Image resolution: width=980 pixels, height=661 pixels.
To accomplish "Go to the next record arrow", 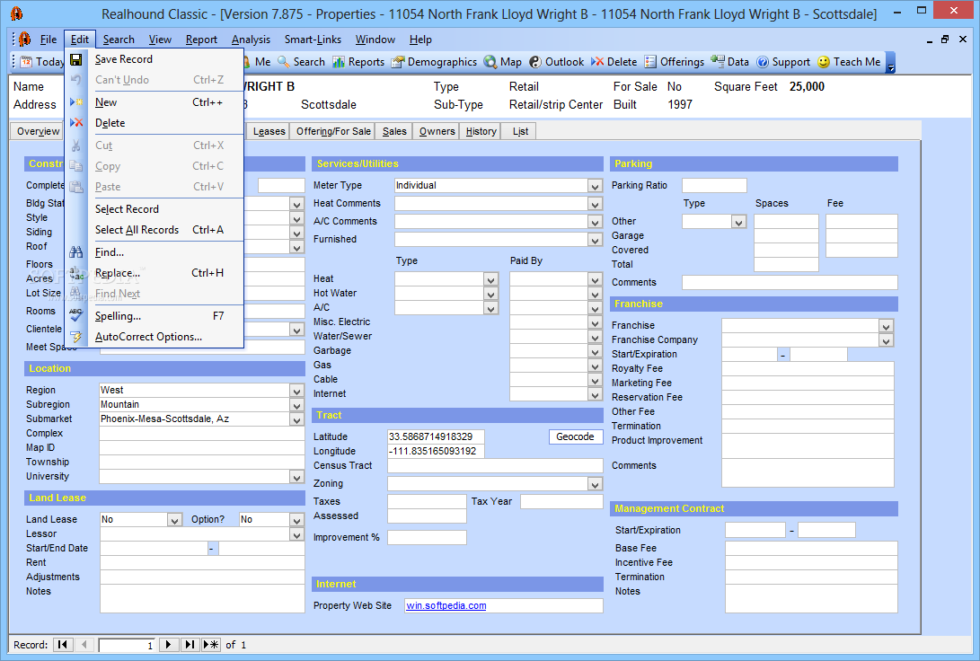I will point(168,645).
